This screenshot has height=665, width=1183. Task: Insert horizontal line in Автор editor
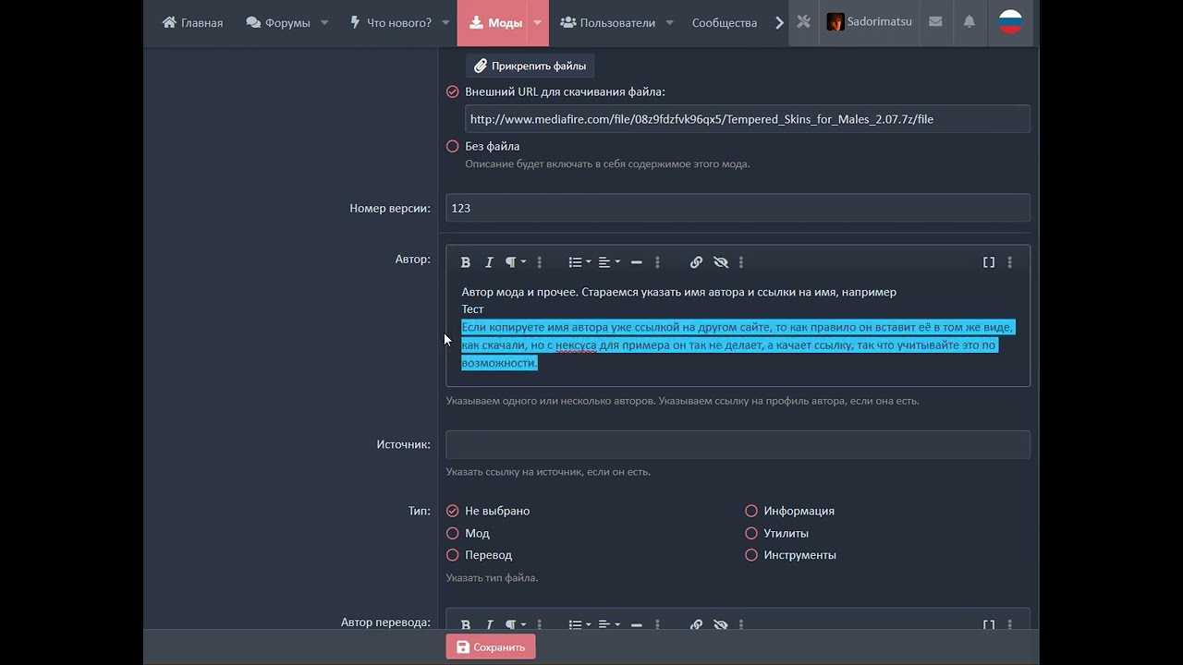coord(636,262)
